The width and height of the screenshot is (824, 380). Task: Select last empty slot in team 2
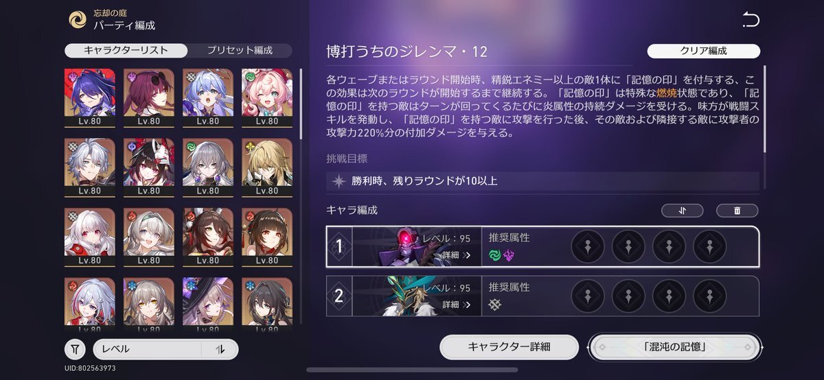tap(710, 296)
